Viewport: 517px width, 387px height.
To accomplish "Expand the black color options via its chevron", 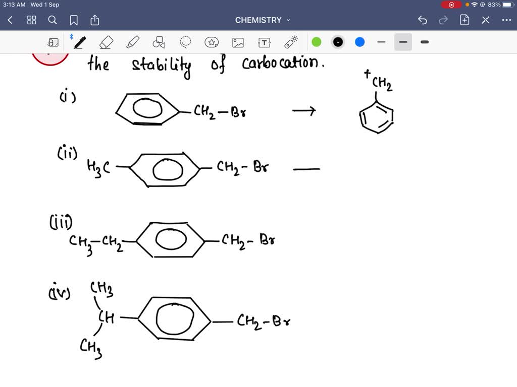I will click(338, 42).
